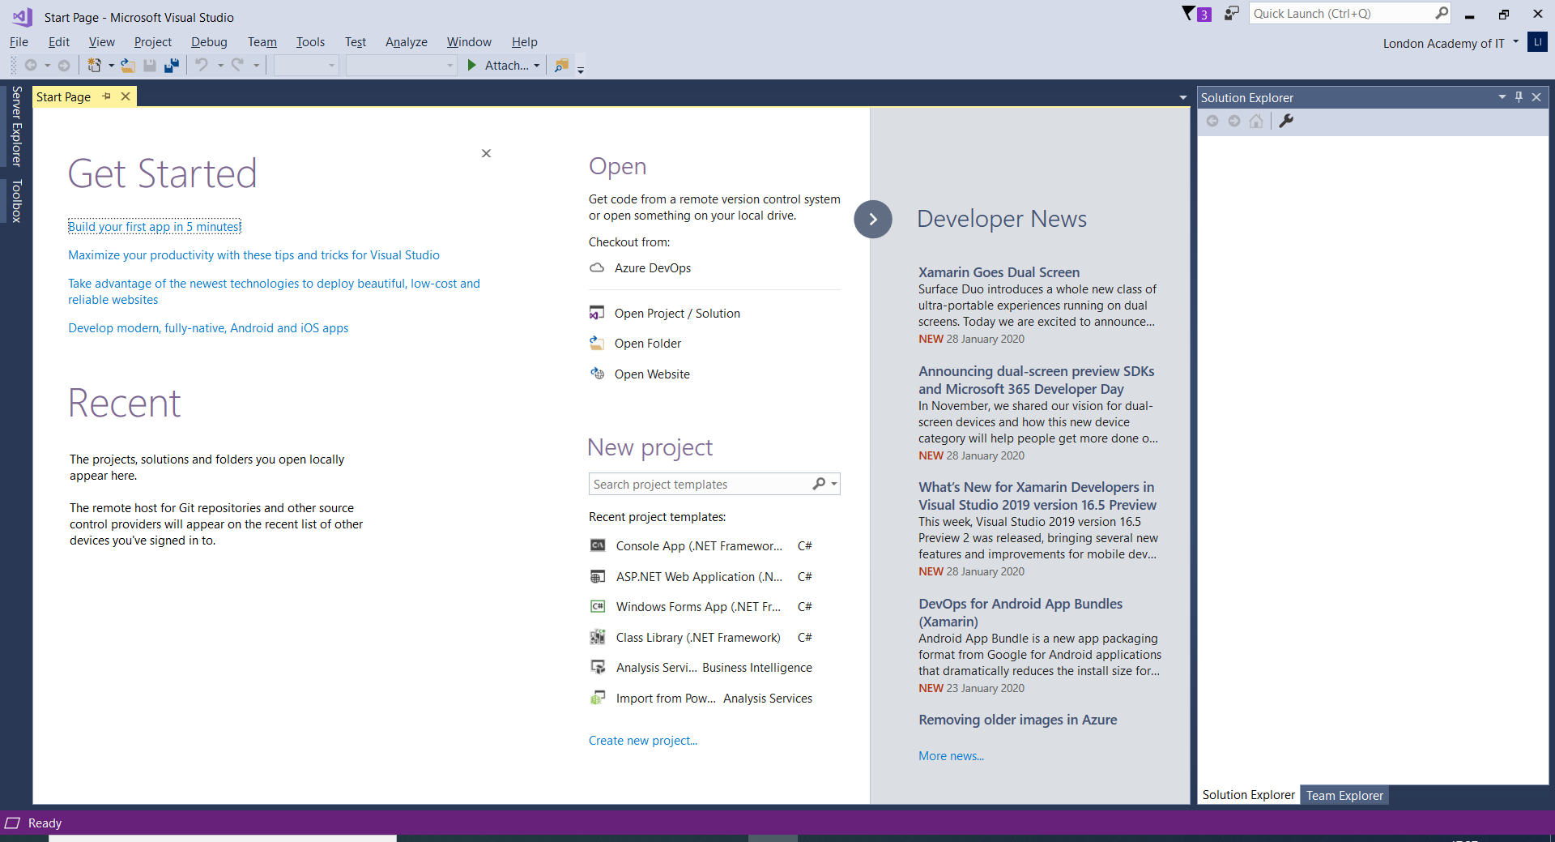This screenshot has width=1555, height=842.
Task: Expand the project template search dropdown
Action: coord(834,484)
